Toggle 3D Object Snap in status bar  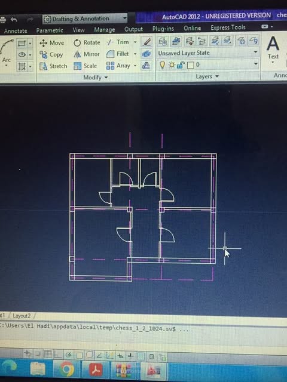(x=89, y=356)
